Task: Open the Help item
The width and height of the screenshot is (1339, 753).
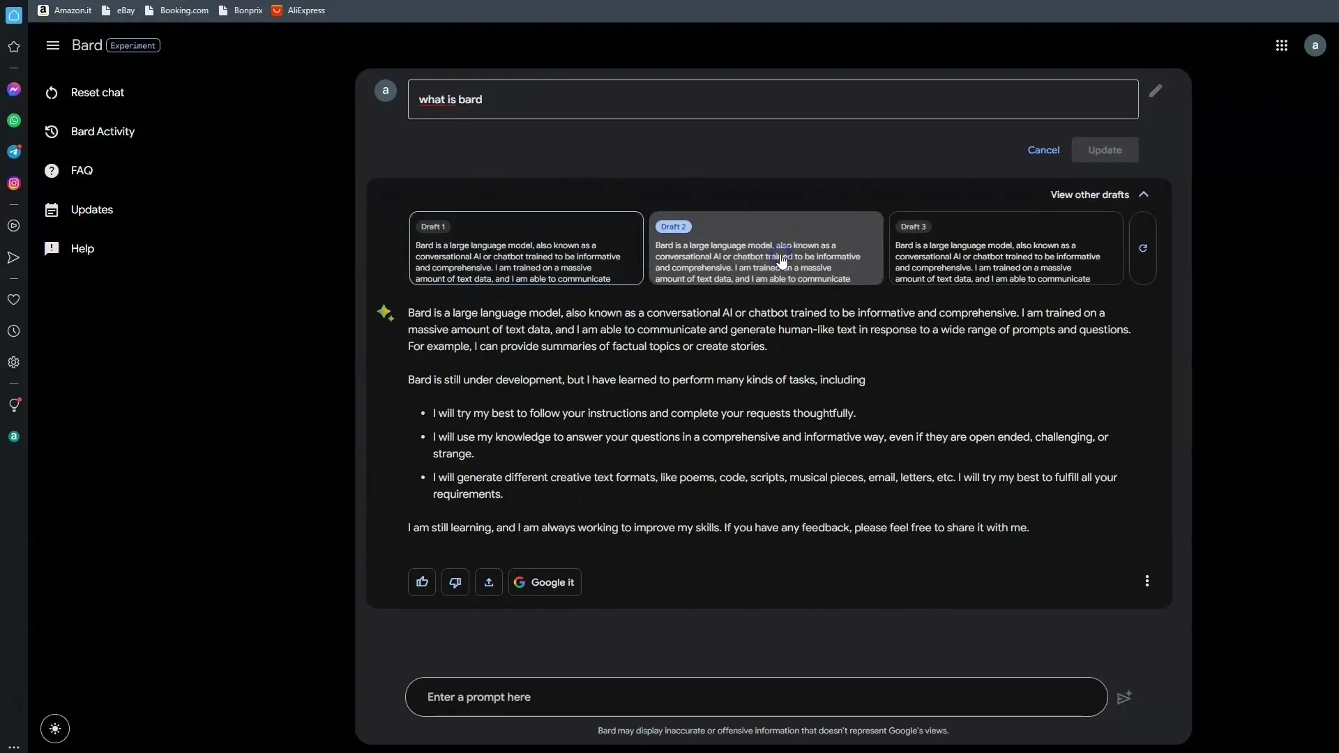Action: coord(69,249)
